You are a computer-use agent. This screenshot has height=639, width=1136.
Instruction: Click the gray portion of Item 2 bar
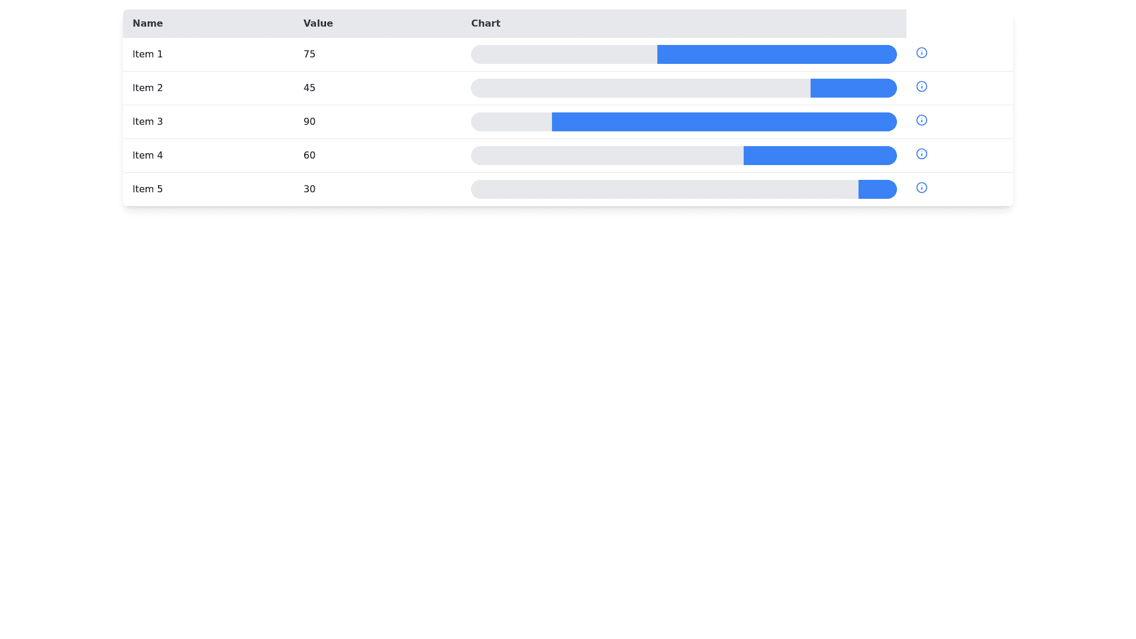pyautogui.click(x=640, y=88)
